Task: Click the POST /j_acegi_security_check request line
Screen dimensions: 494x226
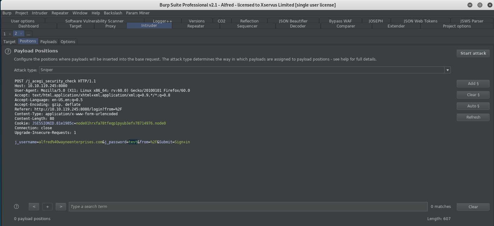Action: [55, 81]
